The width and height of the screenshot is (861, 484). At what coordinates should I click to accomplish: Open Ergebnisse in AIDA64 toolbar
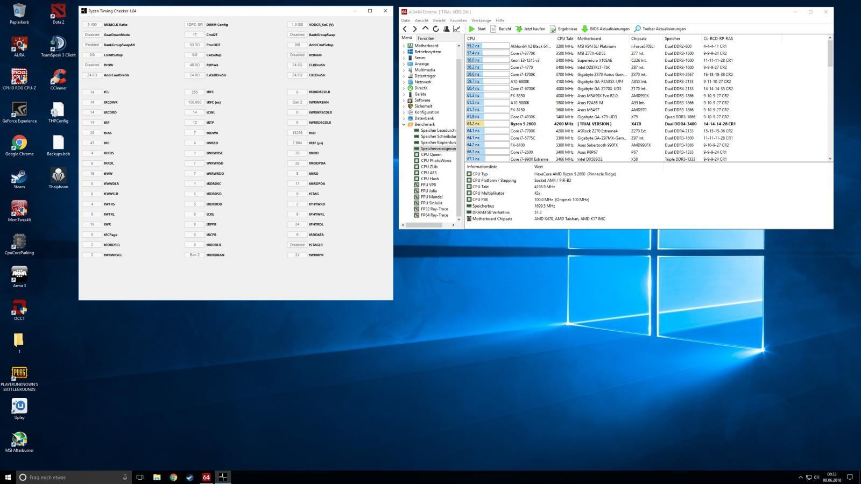[563, 29]
